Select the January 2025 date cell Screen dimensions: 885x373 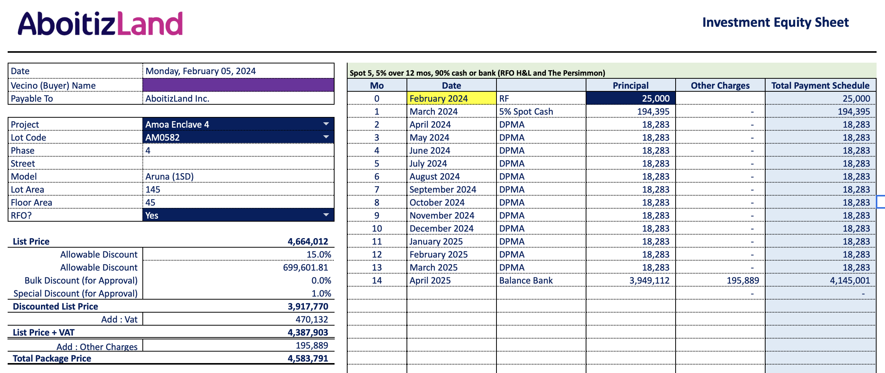pyautogui.click(x=452, y=241)
